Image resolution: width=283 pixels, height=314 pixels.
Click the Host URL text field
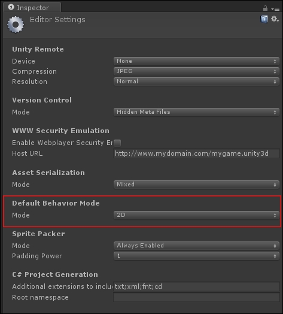196,153
